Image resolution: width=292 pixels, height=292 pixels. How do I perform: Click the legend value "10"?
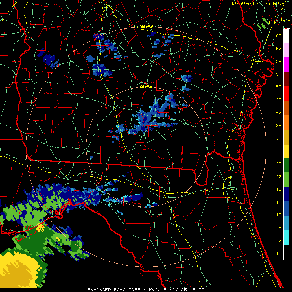pos(279,215)
